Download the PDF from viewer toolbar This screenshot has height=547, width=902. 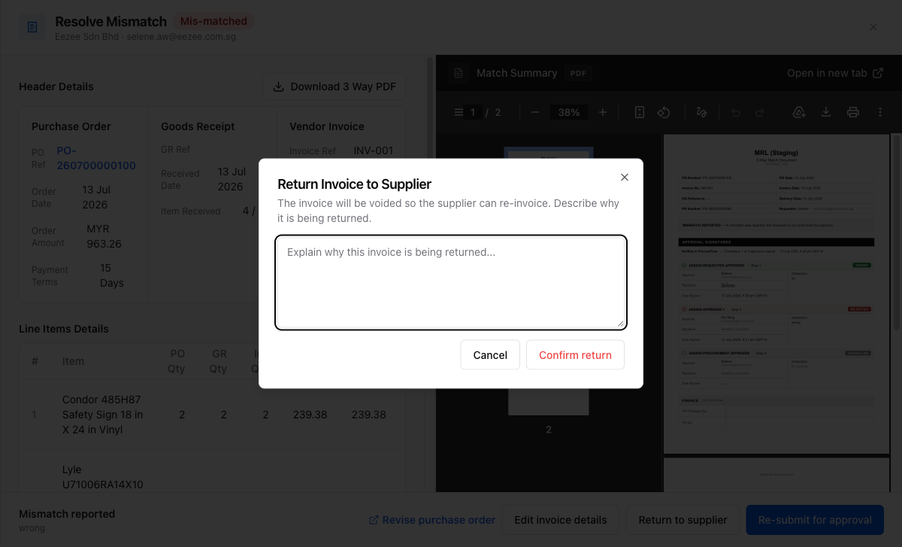(826, 113)
